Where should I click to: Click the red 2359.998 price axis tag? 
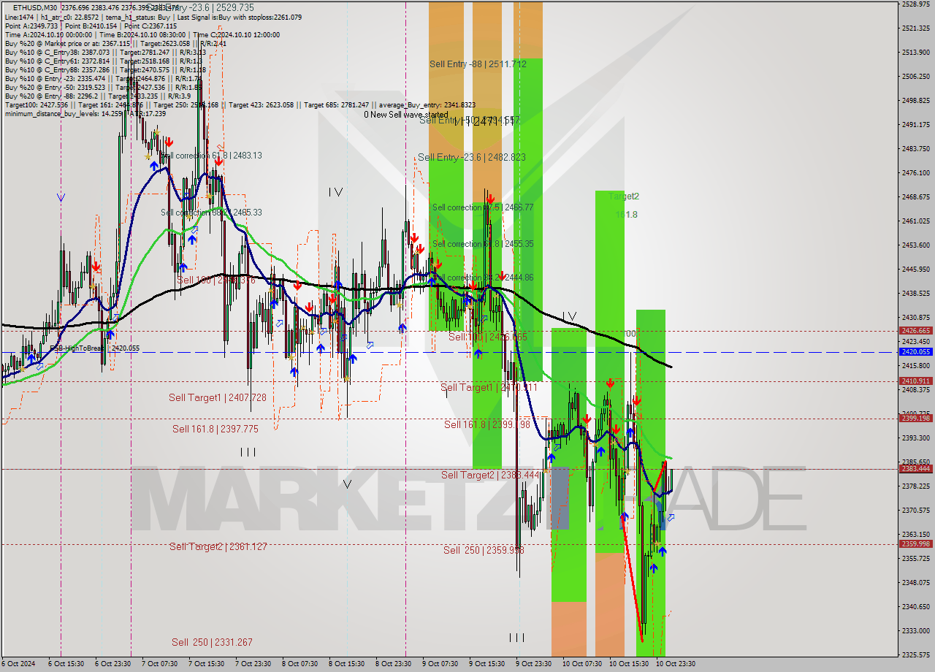click(916, 543)
